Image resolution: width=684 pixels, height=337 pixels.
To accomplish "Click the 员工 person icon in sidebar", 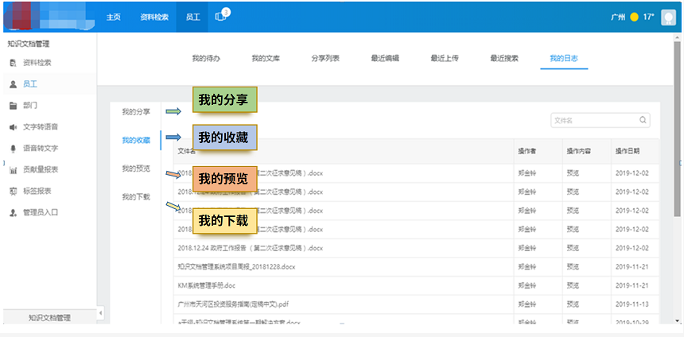I will tap(14, 83).
